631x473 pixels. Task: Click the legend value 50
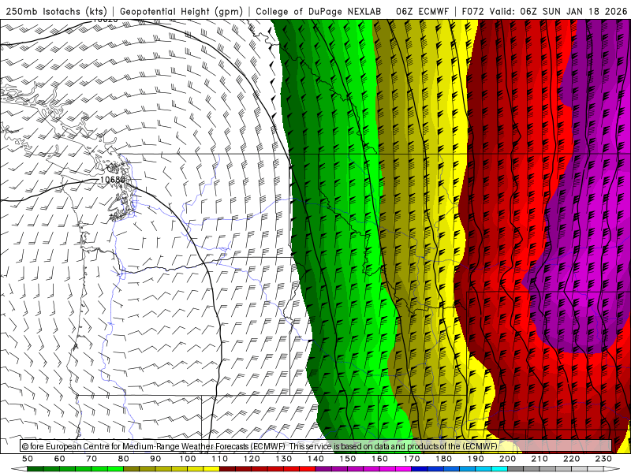click(28, 459)
